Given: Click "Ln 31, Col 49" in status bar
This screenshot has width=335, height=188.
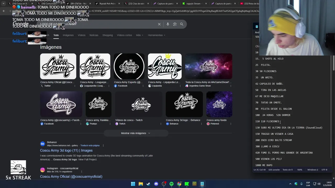Looking at the screenshot, I should [x=260, y=170].
